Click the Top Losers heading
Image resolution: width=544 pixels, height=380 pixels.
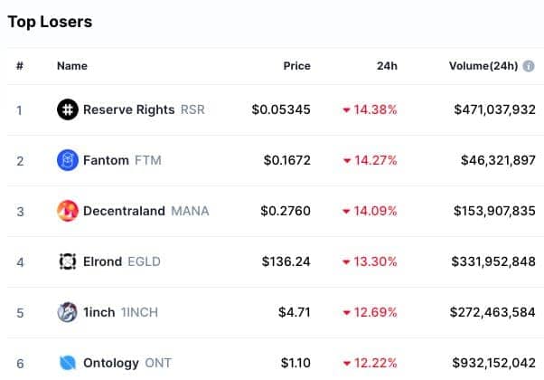50,22
